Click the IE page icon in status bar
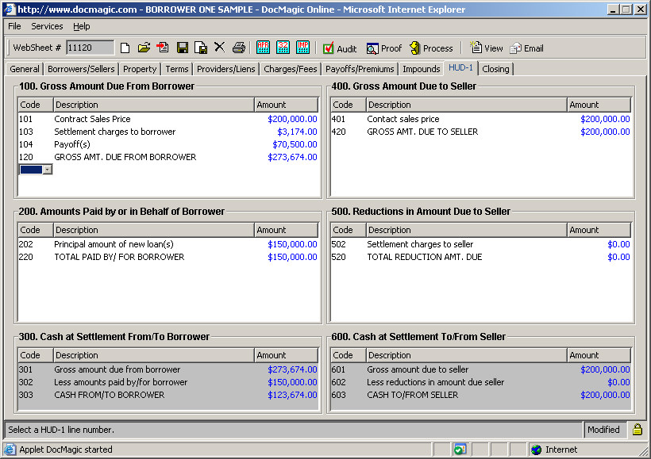The image size is (651, 459). pyautogui.click(x=10, y=449)
